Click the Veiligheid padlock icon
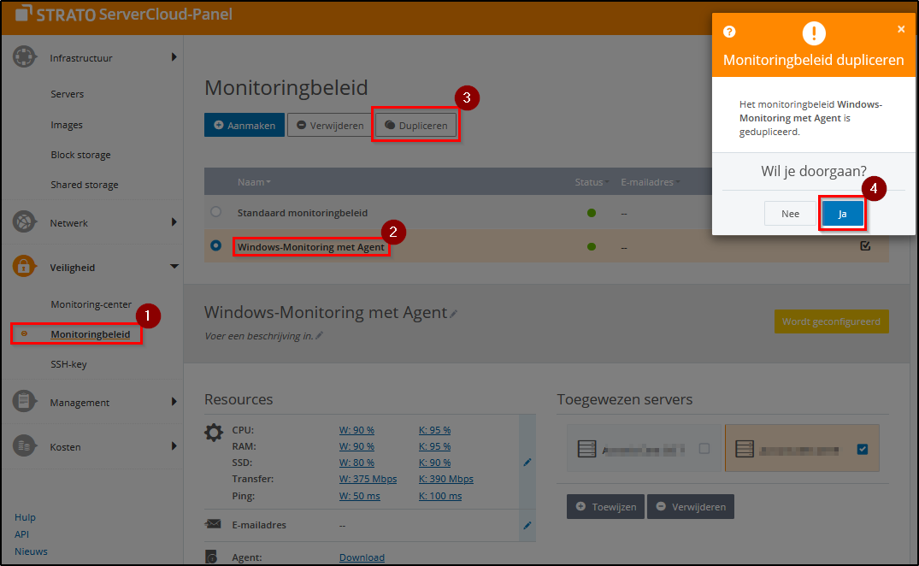Screen dimensions: 919x566 25,267
